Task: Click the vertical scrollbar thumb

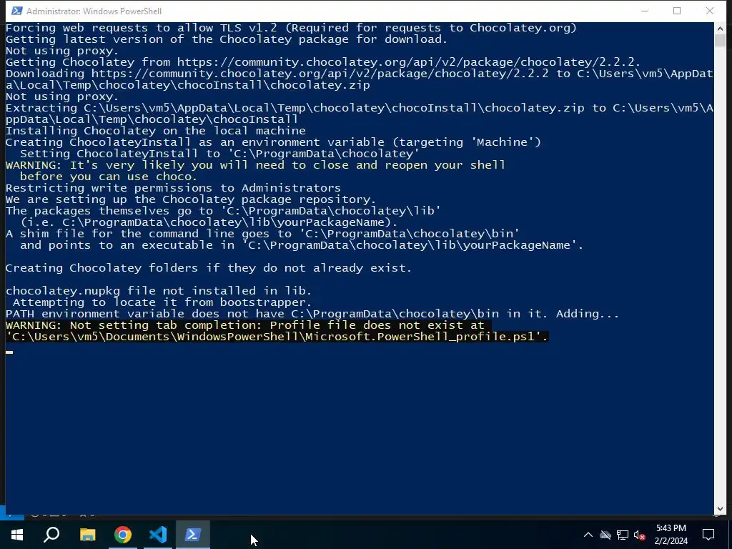Action: 719,41
